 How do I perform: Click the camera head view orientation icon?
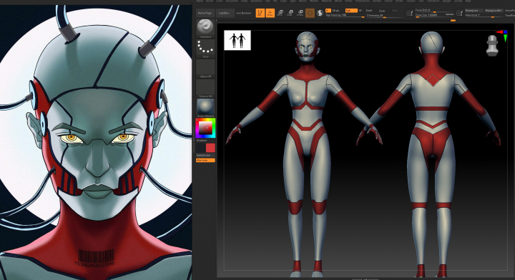coord(491,46)
